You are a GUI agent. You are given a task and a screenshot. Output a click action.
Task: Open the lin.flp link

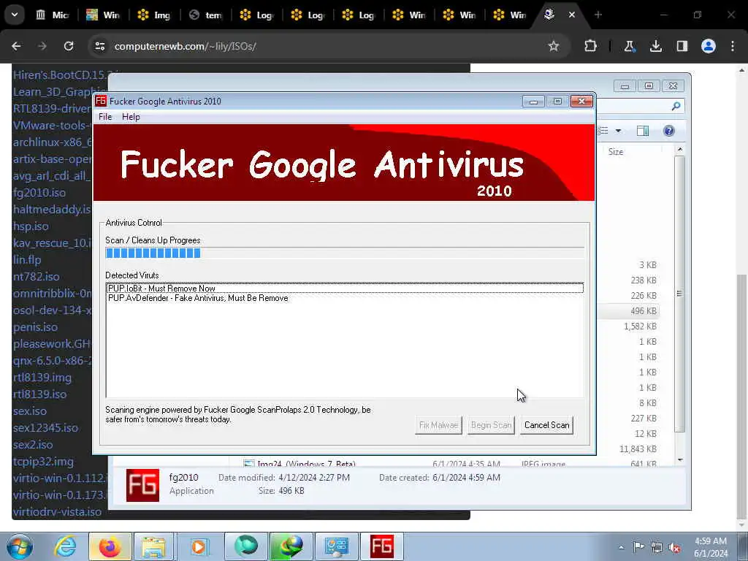pos(27,260)
